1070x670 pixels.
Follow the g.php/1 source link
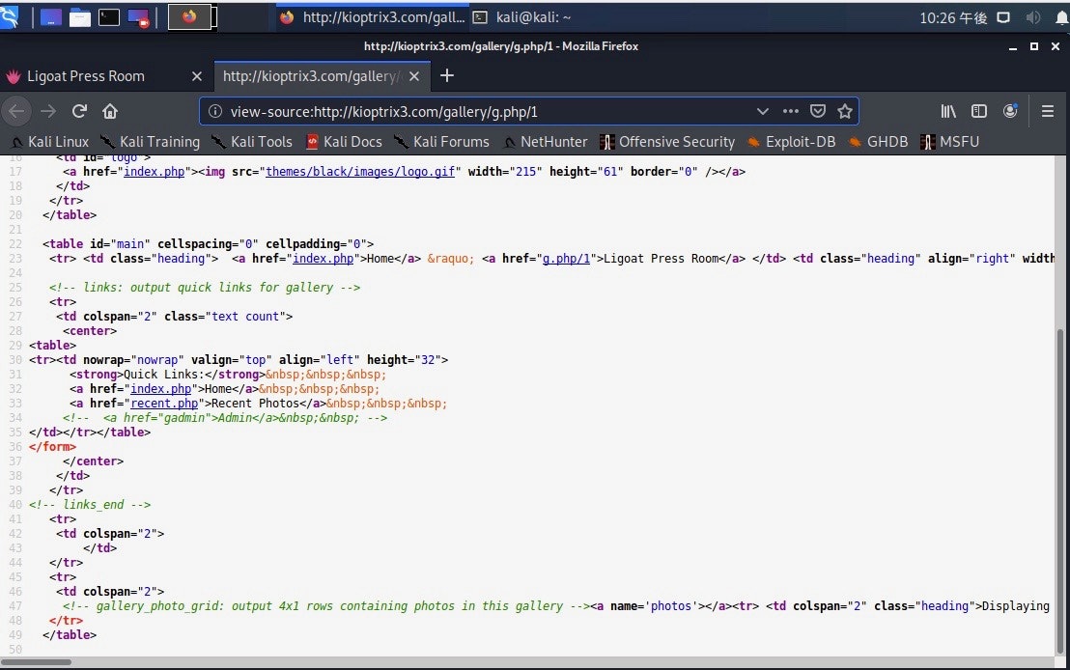(566, 259)
